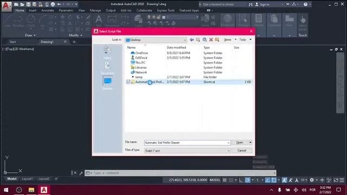Switch to the Insert ribbon tab
The width and height of the screenshot is (347, 195).
coord(33,10)
